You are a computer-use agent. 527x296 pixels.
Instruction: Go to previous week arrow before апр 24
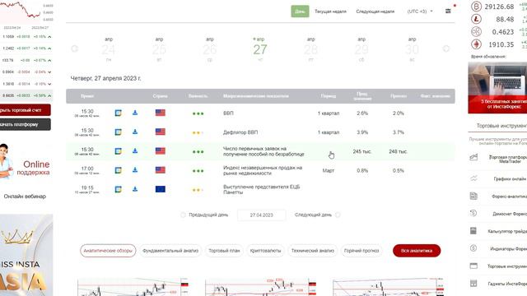click(x=75, y=49)
